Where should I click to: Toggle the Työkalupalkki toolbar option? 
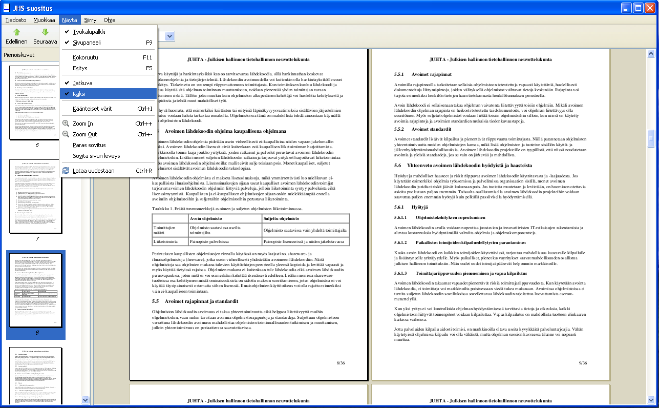(108, 32)
